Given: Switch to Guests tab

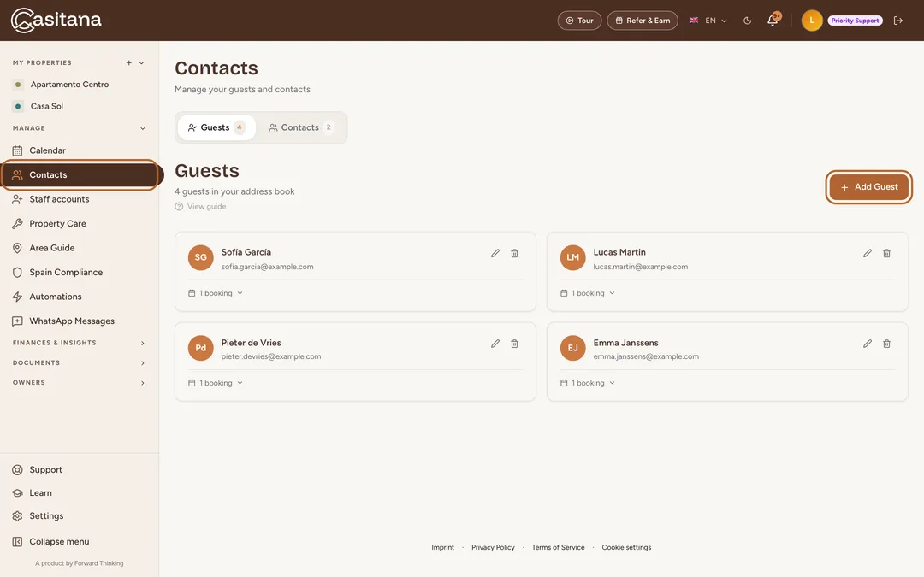Looking at the screenshot, I should coord(216,127).
